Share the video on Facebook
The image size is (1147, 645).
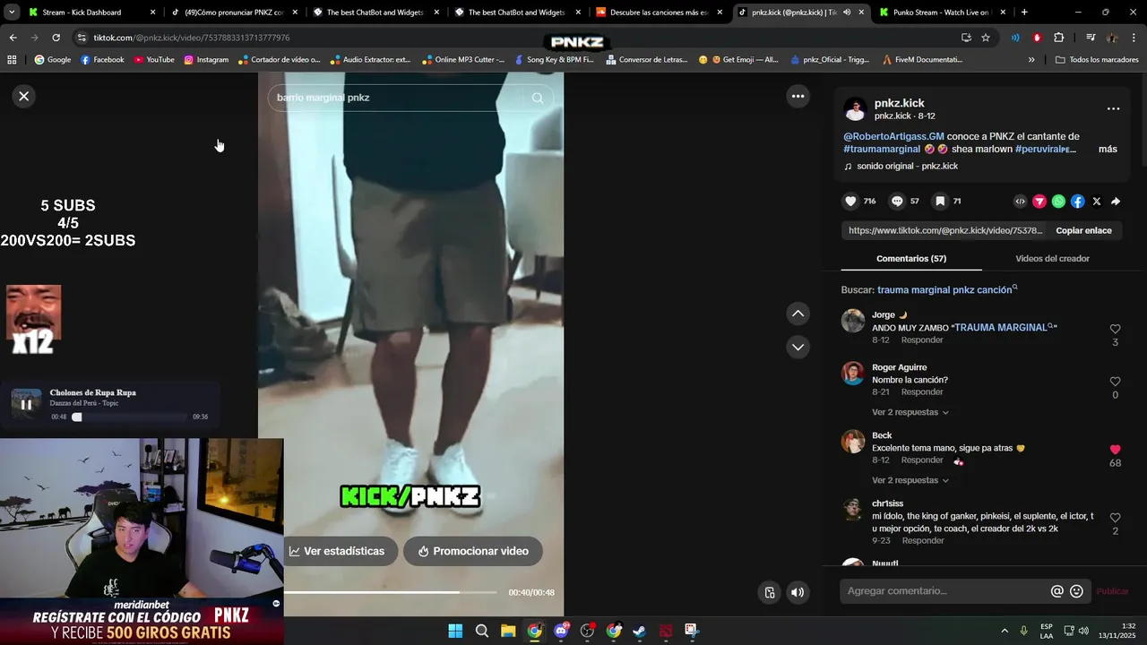(1077, 202)
